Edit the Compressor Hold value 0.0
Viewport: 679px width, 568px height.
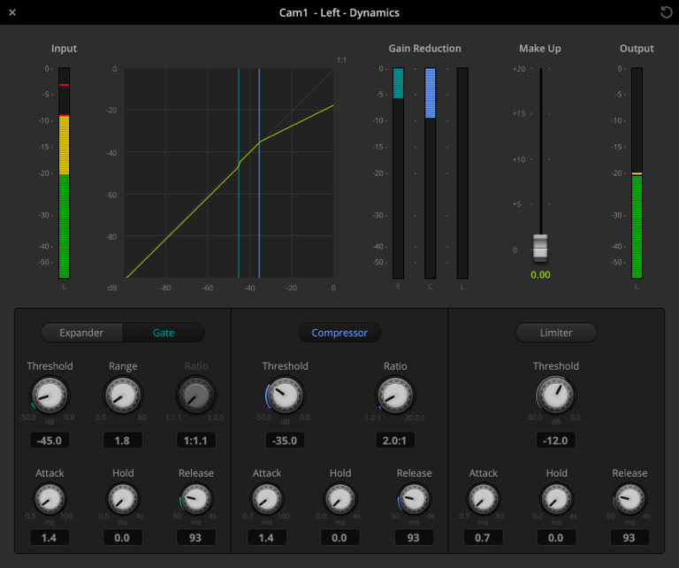click(x=339, y=538)
